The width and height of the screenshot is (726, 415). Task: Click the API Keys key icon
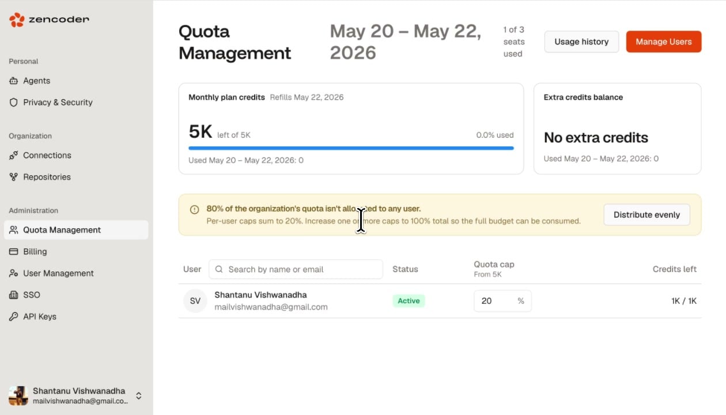[x=14, y=316]
